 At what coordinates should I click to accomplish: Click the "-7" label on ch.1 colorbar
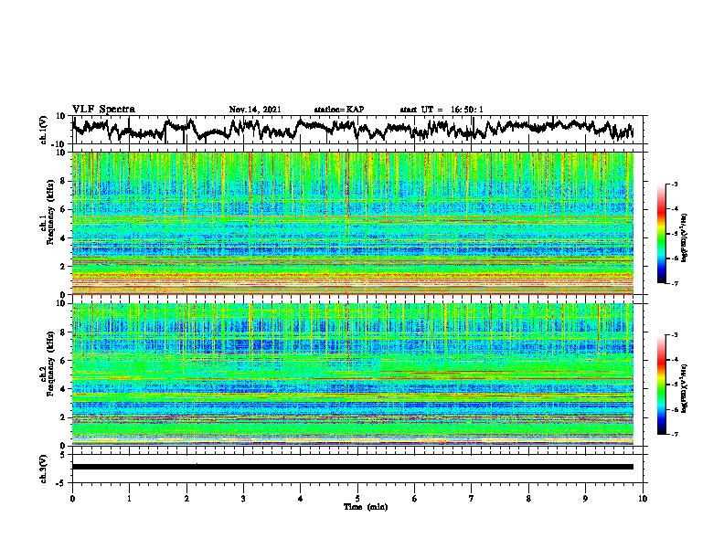point(674,283)
